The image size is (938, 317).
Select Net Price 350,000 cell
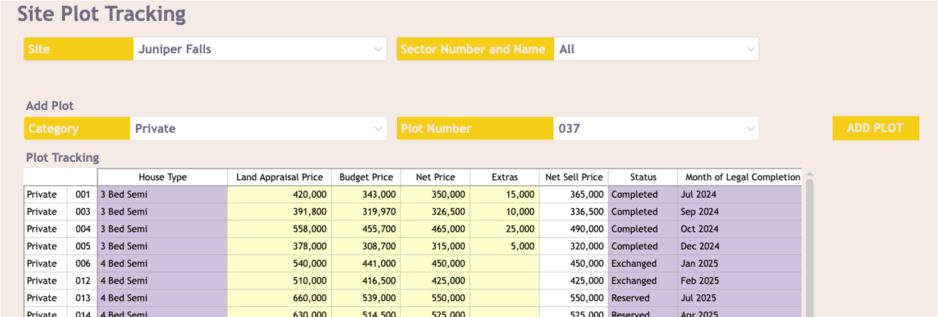pos(435,194)
